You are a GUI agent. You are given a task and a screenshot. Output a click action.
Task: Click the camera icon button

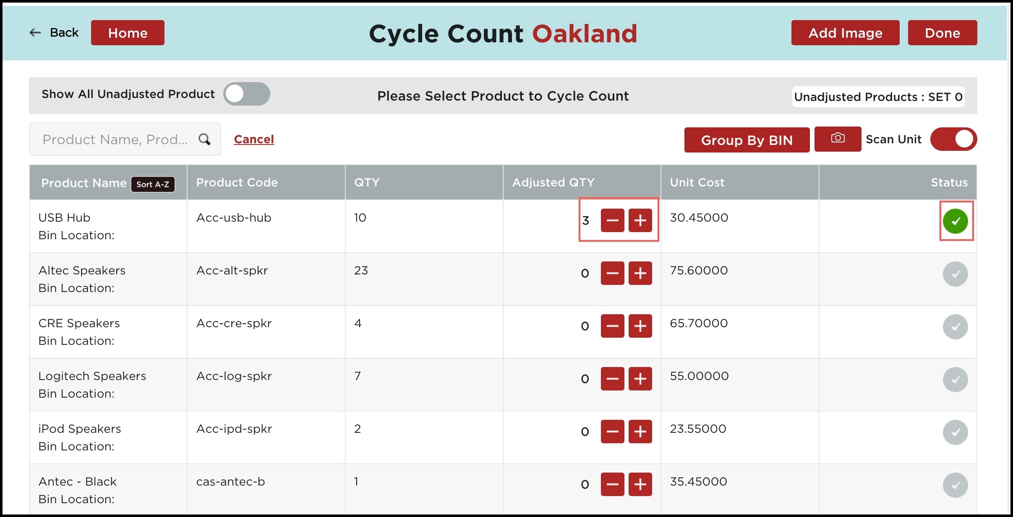838,139
